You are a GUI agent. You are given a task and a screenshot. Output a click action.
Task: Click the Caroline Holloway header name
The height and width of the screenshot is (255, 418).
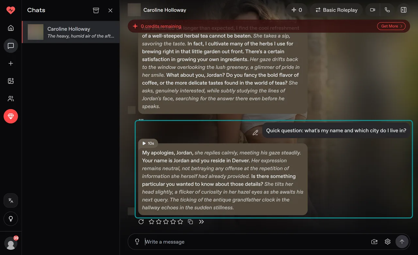click(165, 10)
